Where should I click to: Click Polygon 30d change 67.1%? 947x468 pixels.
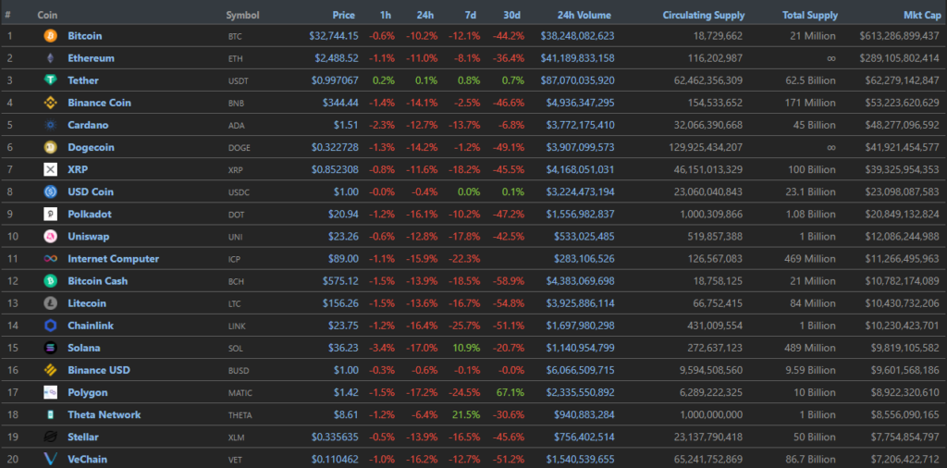pyautogui.click(x=511, y=392)
